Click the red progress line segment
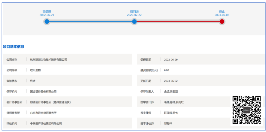 tap(178, 22)
